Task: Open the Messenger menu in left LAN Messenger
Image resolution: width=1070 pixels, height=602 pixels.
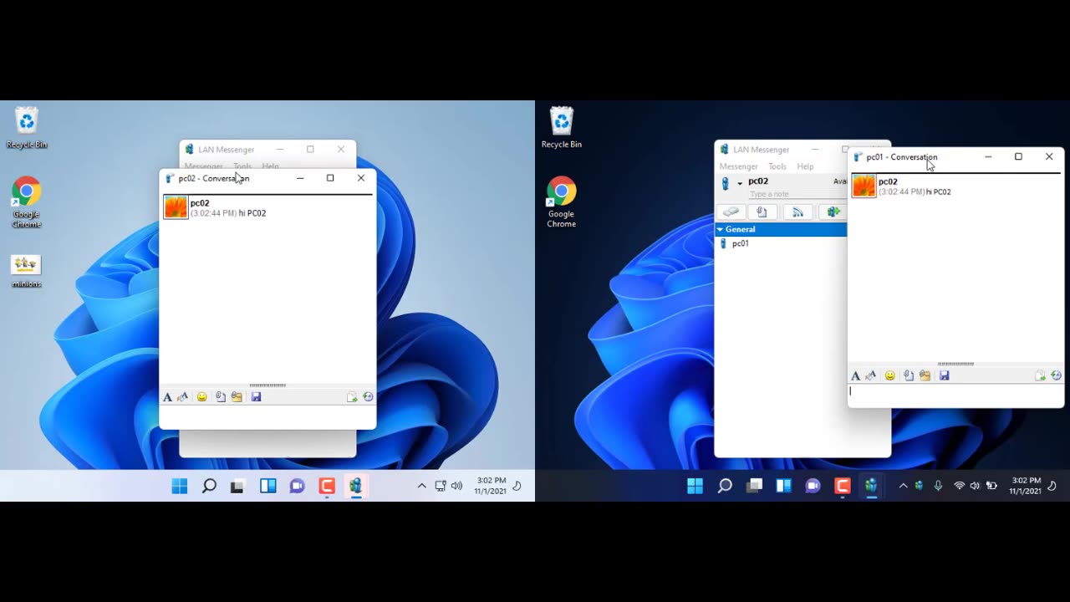Action: coord(203,166)
